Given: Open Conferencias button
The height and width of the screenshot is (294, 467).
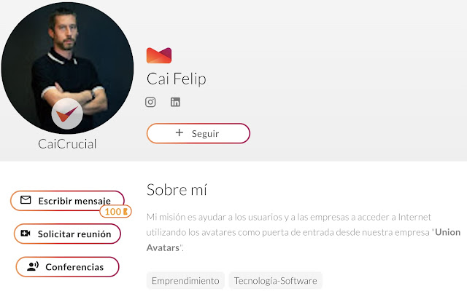Looking at the screenshot, I should (x=68, y=267).
